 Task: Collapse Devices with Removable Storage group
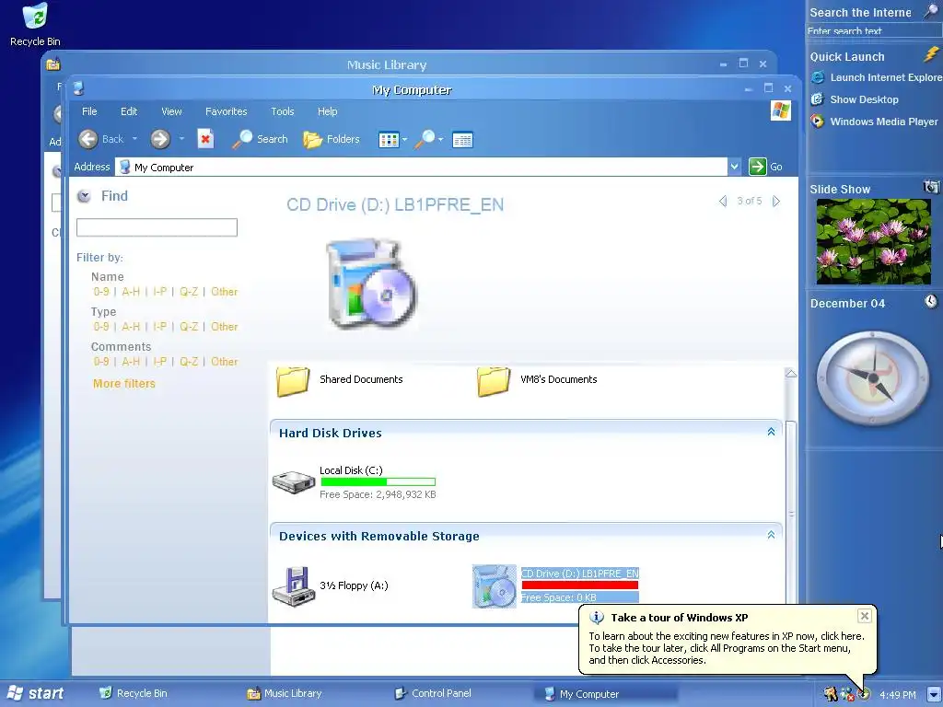[x=771, y=535]
